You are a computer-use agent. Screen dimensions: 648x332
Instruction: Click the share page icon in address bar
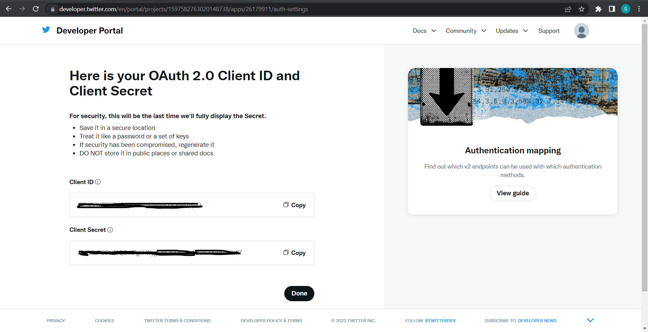(568, 9)
